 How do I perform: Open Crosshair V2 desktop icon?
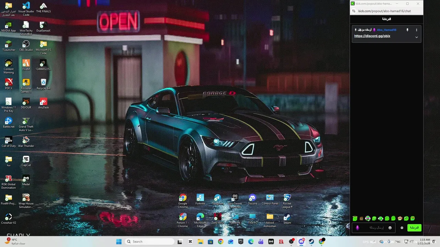tap(9, 219)
